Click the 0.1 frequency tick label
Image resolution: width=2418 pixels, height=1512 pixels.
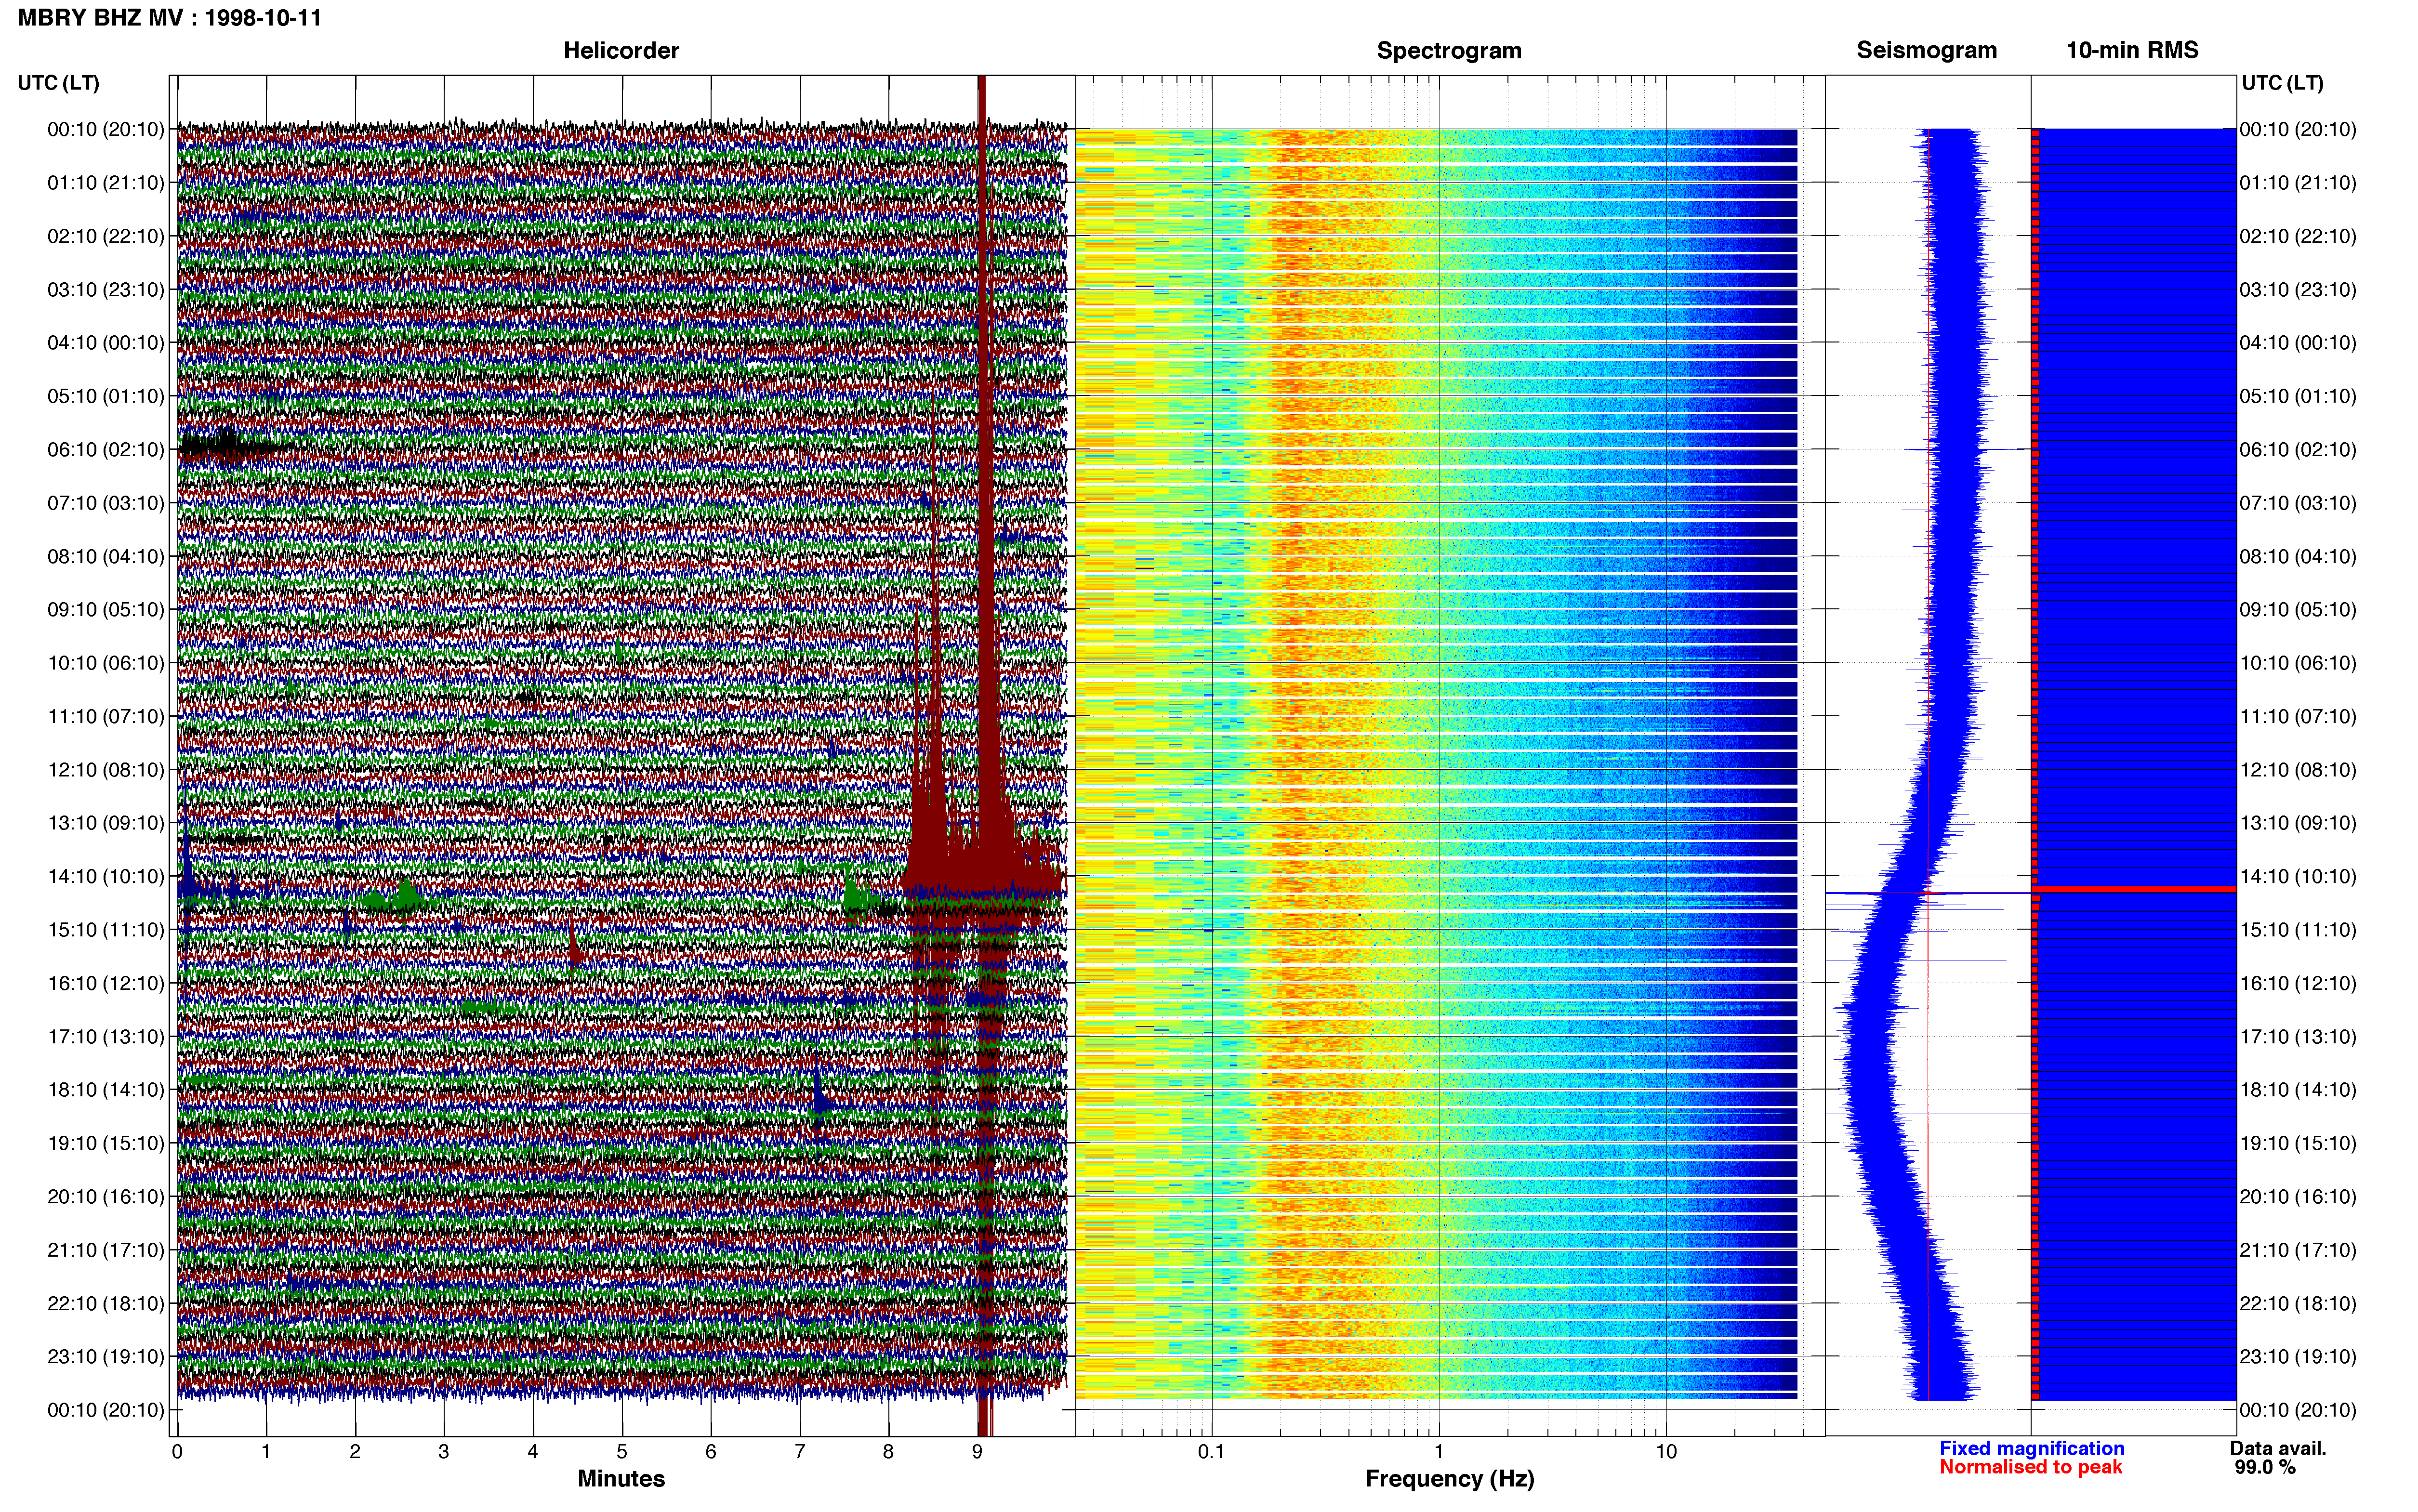point(1211,1452)
